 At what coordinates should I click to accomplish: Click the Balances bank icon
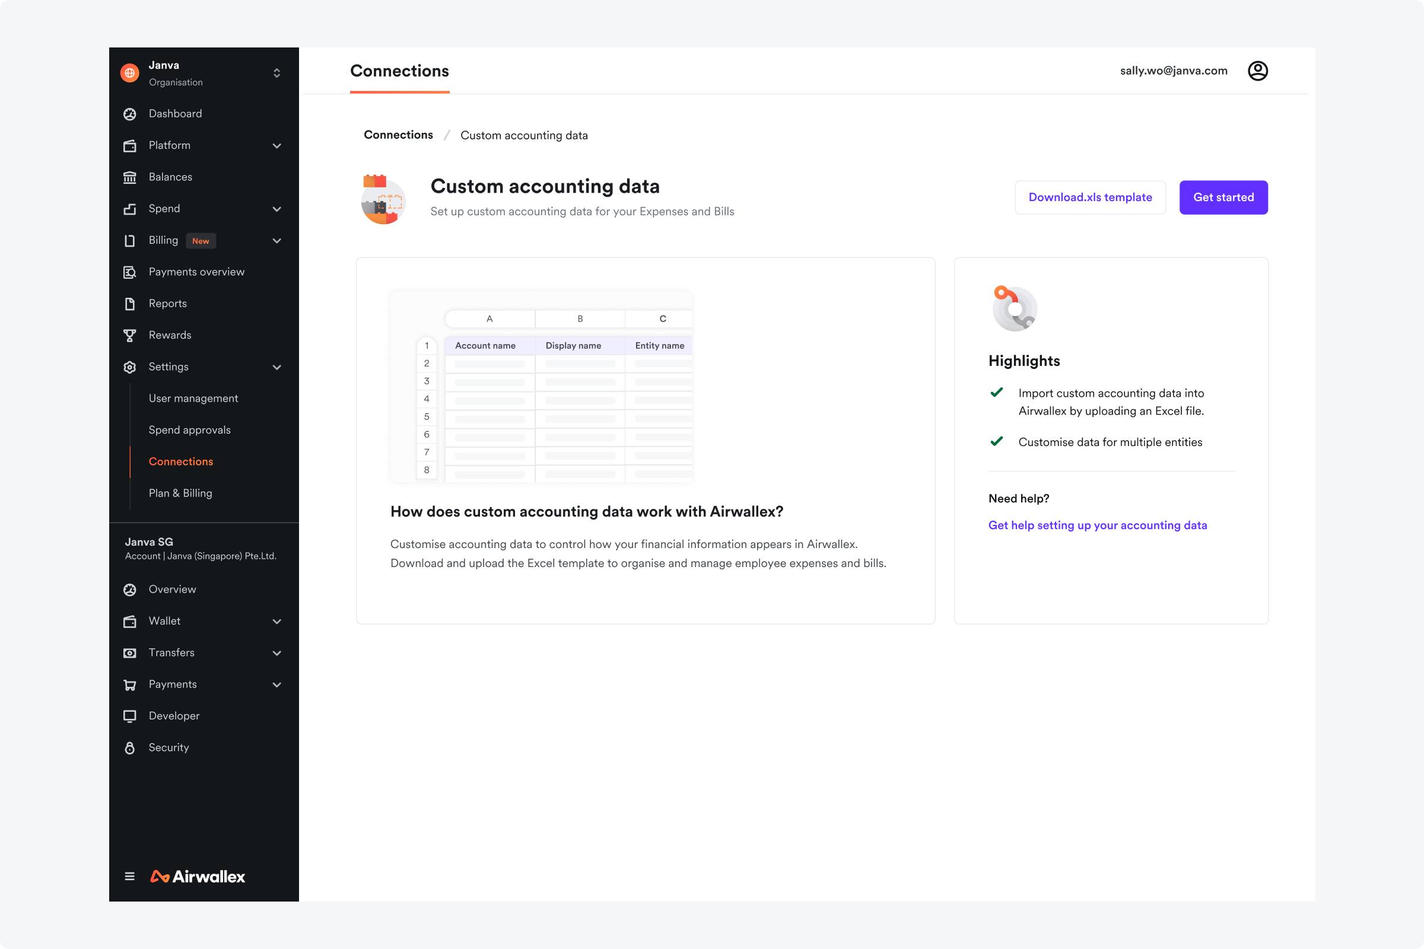[x=129, y=177]
